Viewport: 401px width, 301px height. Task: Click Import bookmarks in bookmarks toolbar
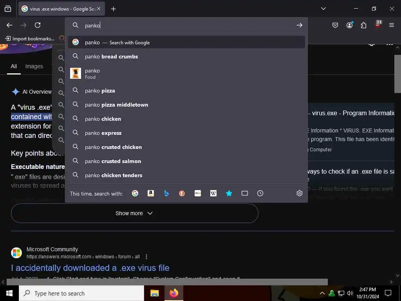[x=30, y=39]
